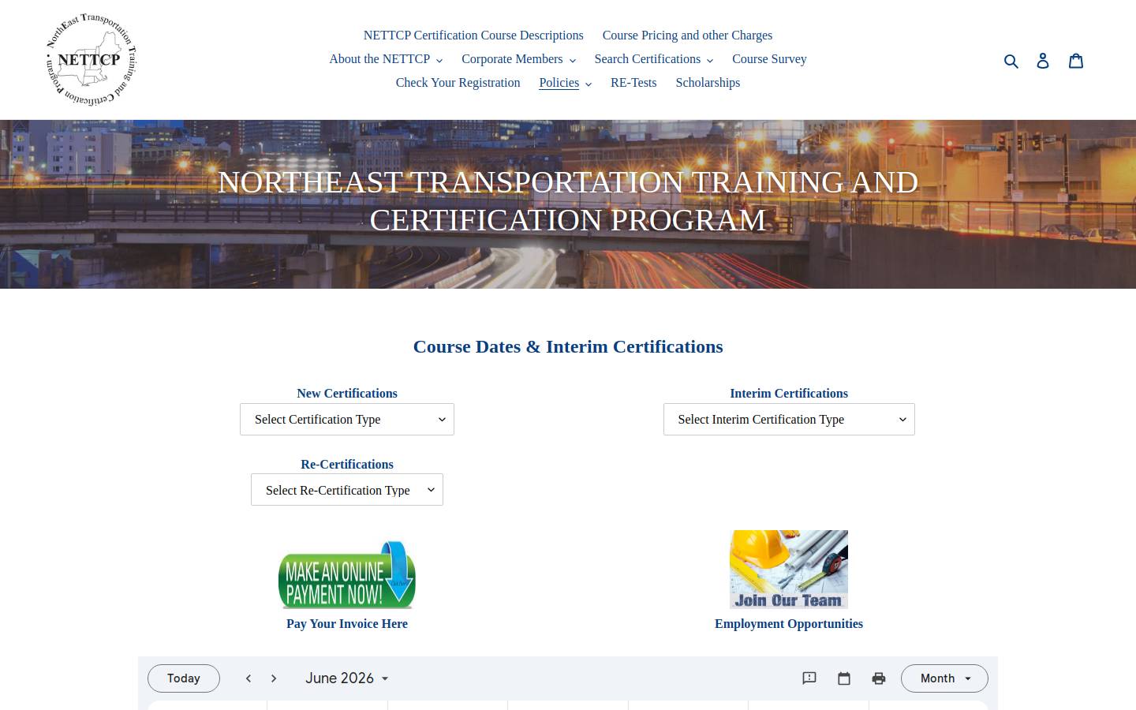1136x710 pixels.
Task: Click the Interim Certifications label
Action: click(x=789, y=394)
